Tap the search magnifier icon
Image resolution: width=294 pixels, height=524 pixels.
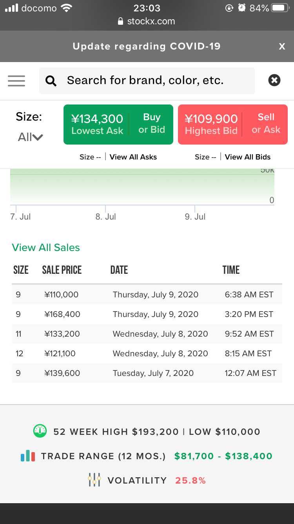pyautogui.click(x=51, y=81)
